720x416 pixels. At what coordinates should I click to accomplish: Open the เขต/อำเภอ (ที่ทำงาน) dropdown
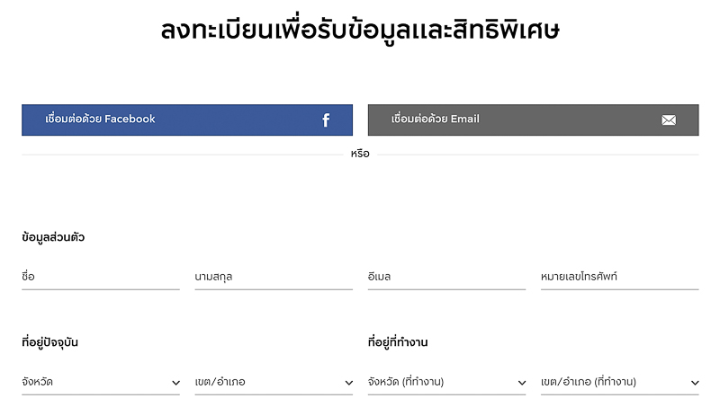[620, 382]
